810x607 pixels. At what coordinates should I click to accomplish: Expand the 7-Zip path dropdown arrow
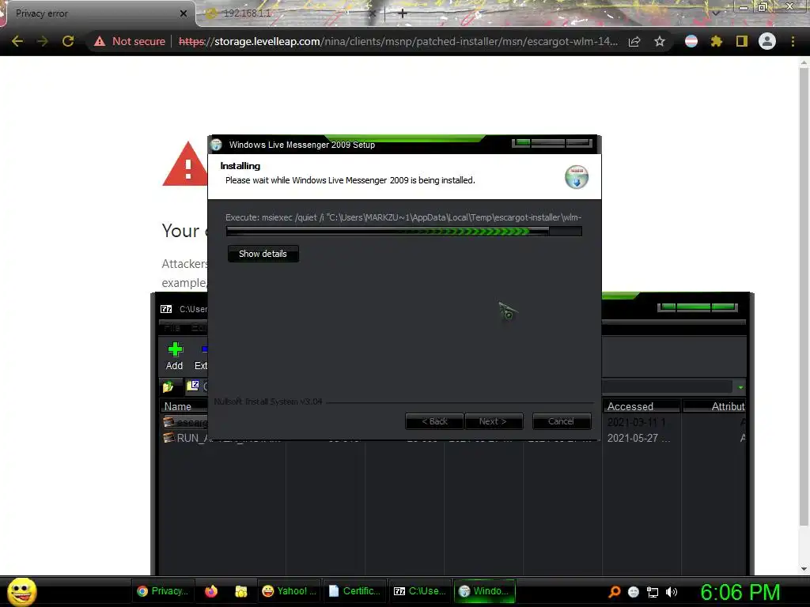[x=740, y=387]
